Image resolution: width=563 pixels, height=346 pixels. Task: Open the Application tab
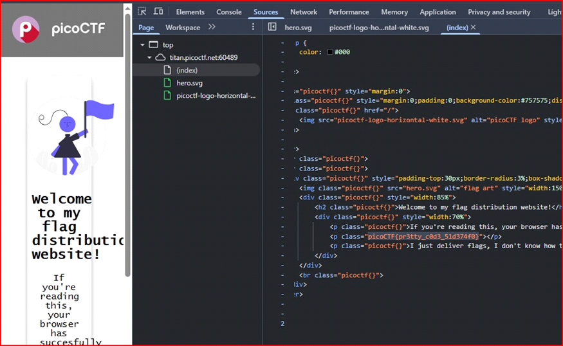click(438, 12)
